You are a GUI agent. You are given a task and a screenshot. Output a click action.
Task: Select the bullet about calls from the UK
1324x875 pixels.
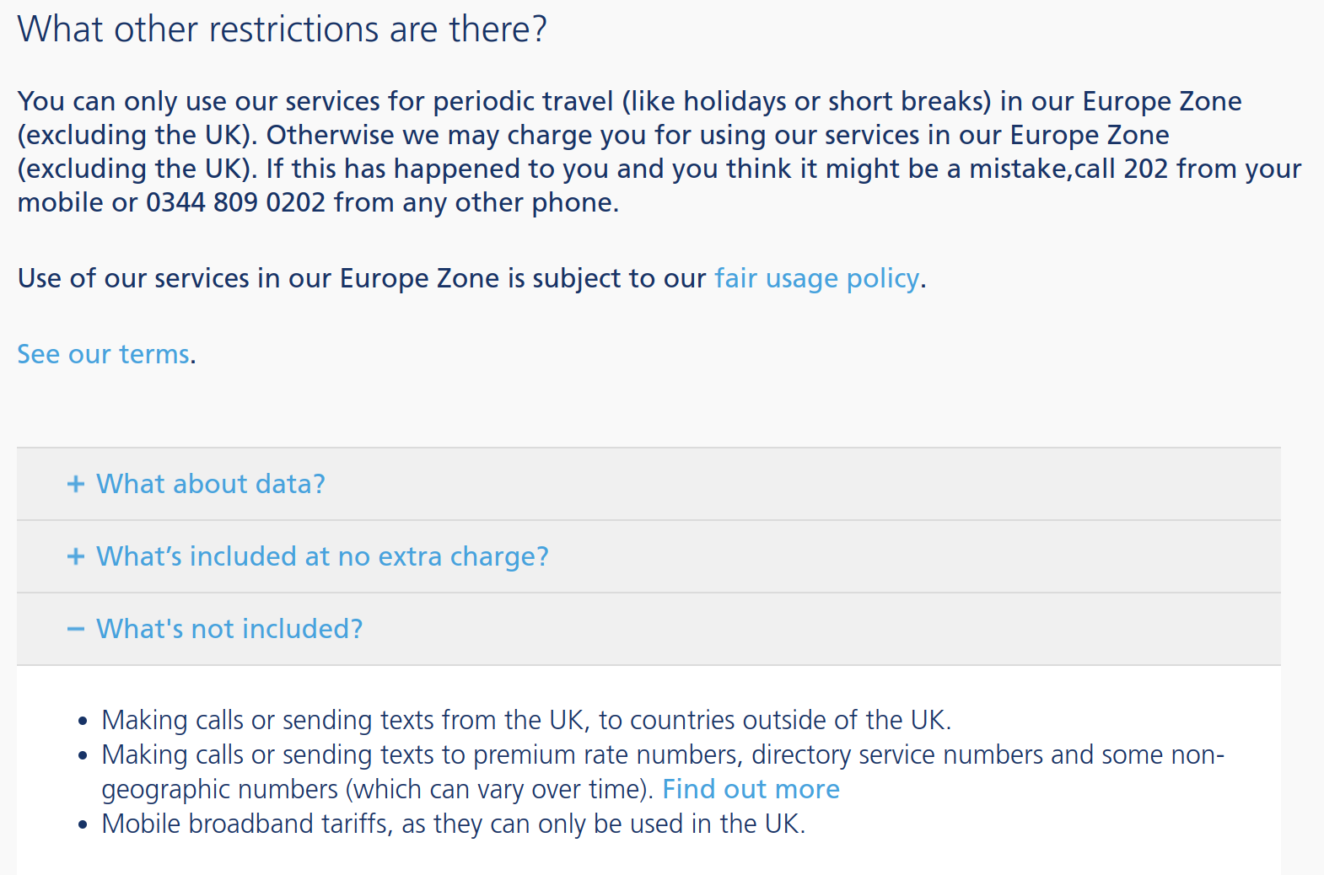[x=526, y=720]
